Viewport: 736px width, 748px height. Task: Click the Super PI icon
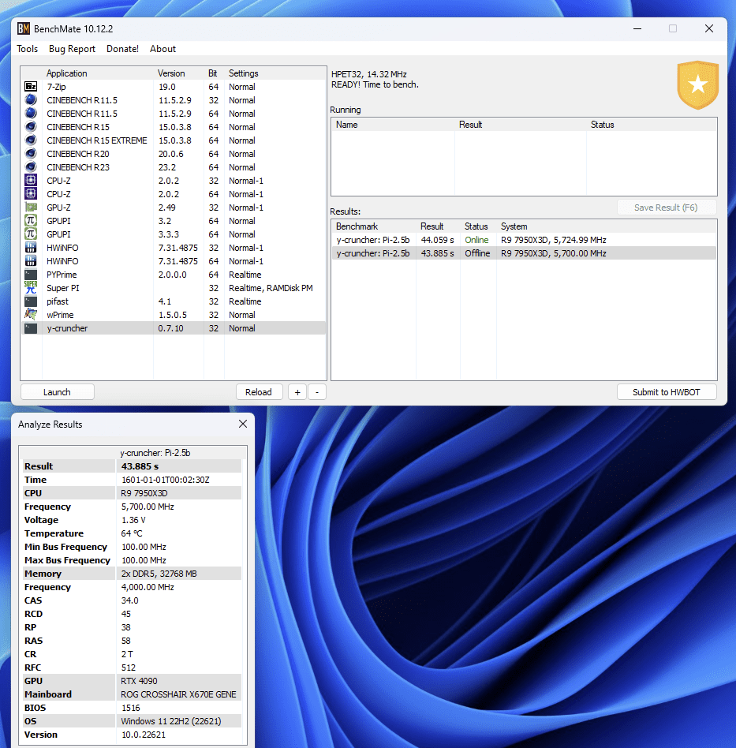pyautogui.click(x=31, y=288)
